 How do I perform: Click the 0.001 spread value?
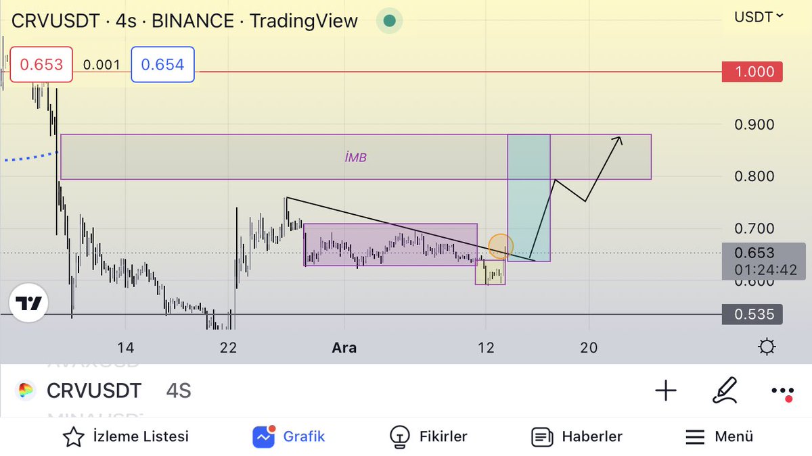click(x=101, y=66)
